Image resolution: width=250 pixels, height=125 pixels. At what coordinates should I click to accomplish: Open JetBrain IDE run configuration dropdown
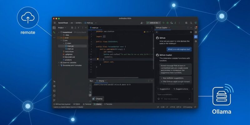153,23
